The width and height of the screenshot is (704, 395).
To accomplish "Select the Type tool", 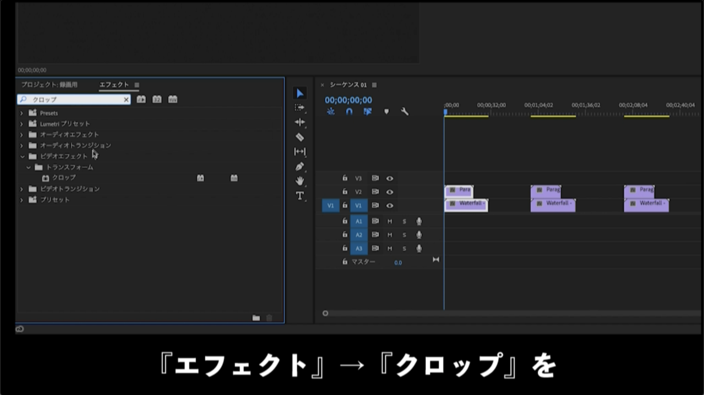I will pyautogui.click(x=300, y=195).
